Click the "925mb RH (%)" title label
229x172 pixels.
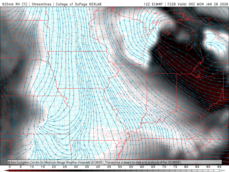pyautogui.click(x=15, y=4)
